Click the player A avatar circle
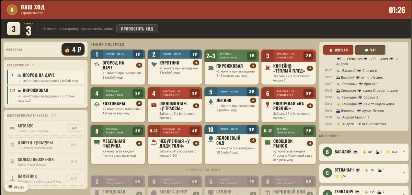 pyautogui.click(x=12, y=10)
